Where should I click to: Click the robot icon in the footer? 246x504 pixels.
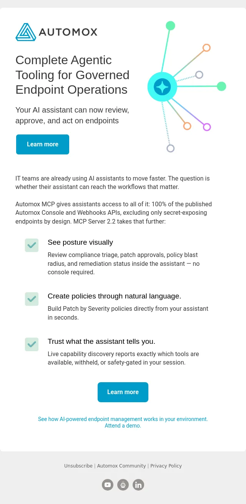coord(123,485)
